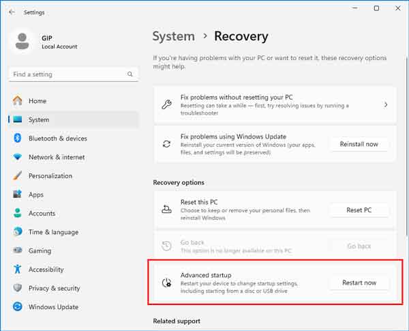Select Gaming in the sidebar
The height and width of the screenshot is (331, 409).
click(74, 250)
